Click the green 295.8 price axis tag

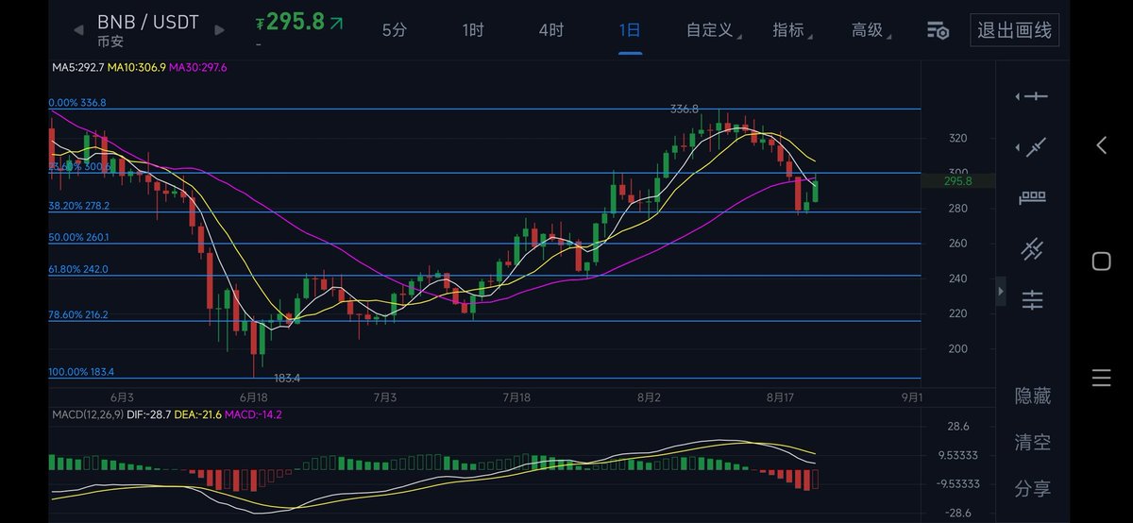(957, 180)
